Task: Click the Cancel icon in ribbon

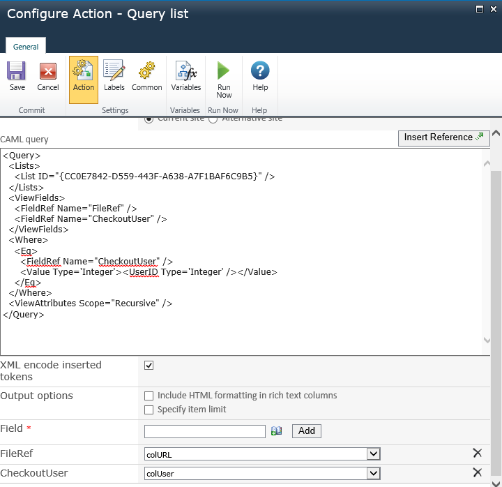Action: pyautogui.click(x=48, y=72)
